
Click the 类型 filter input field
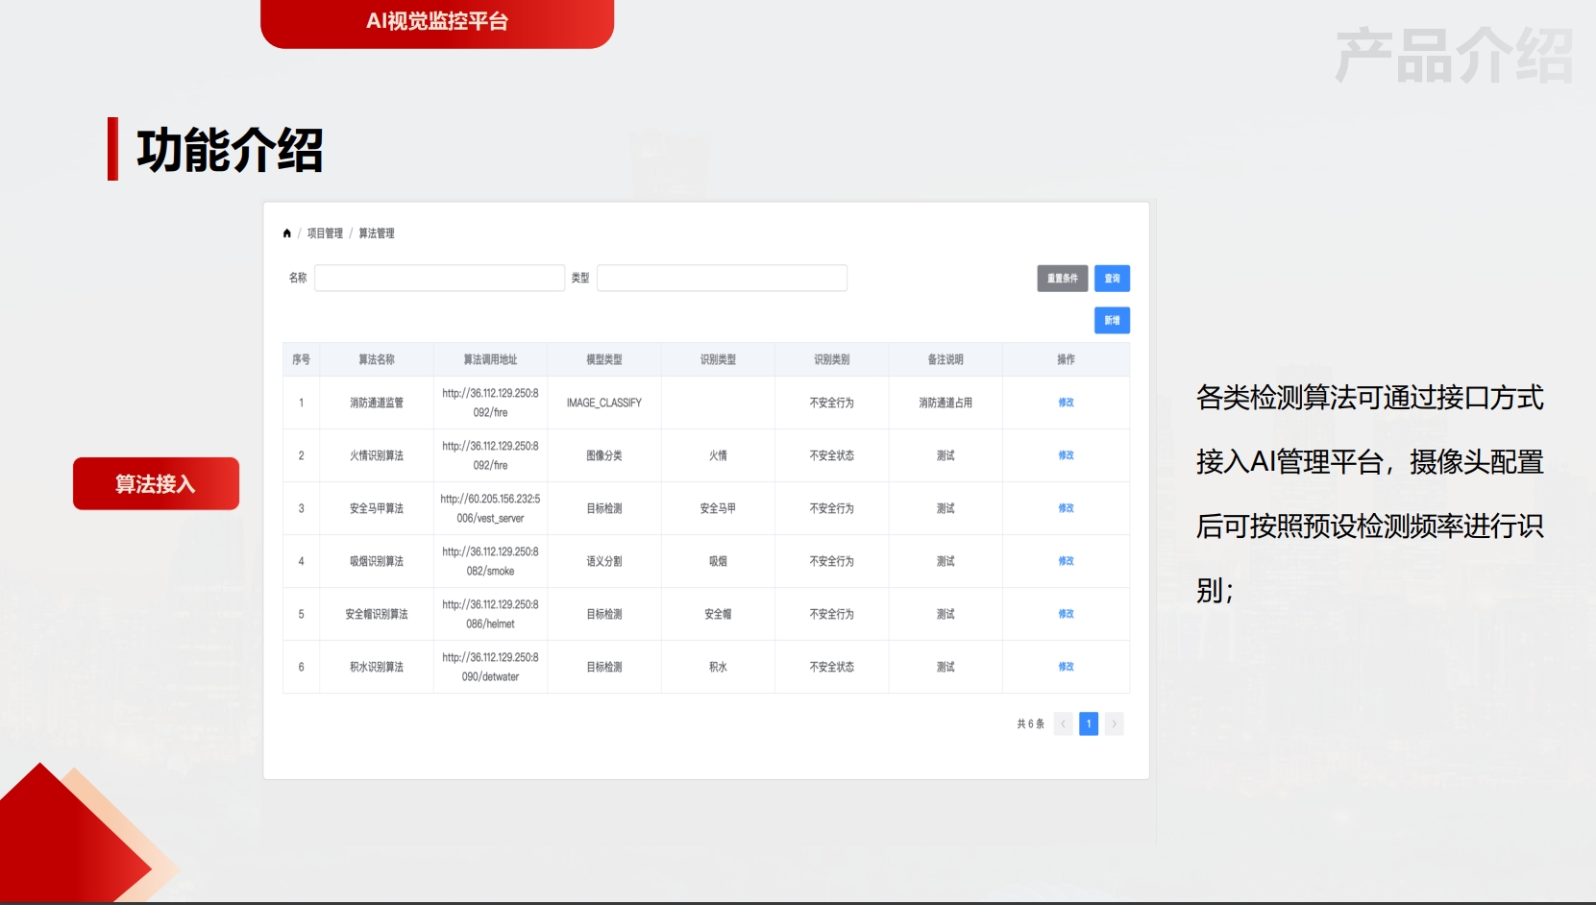722,279
